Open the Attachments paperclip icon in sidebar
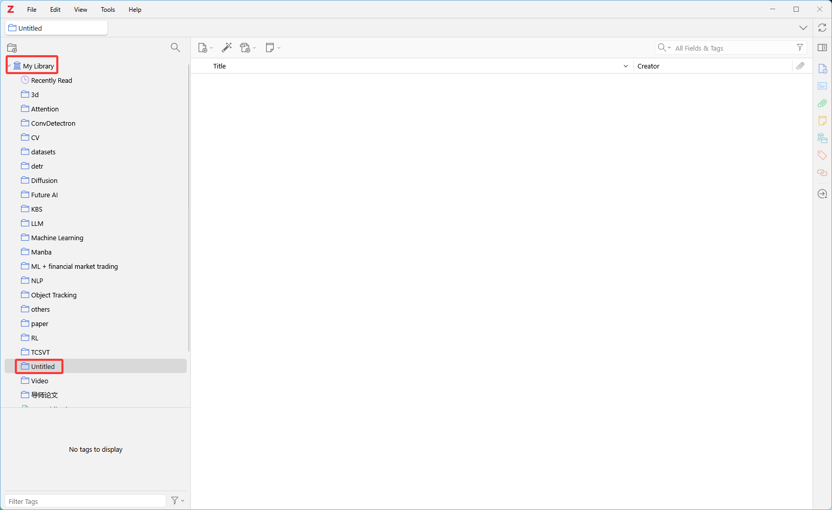 point(822,103)
